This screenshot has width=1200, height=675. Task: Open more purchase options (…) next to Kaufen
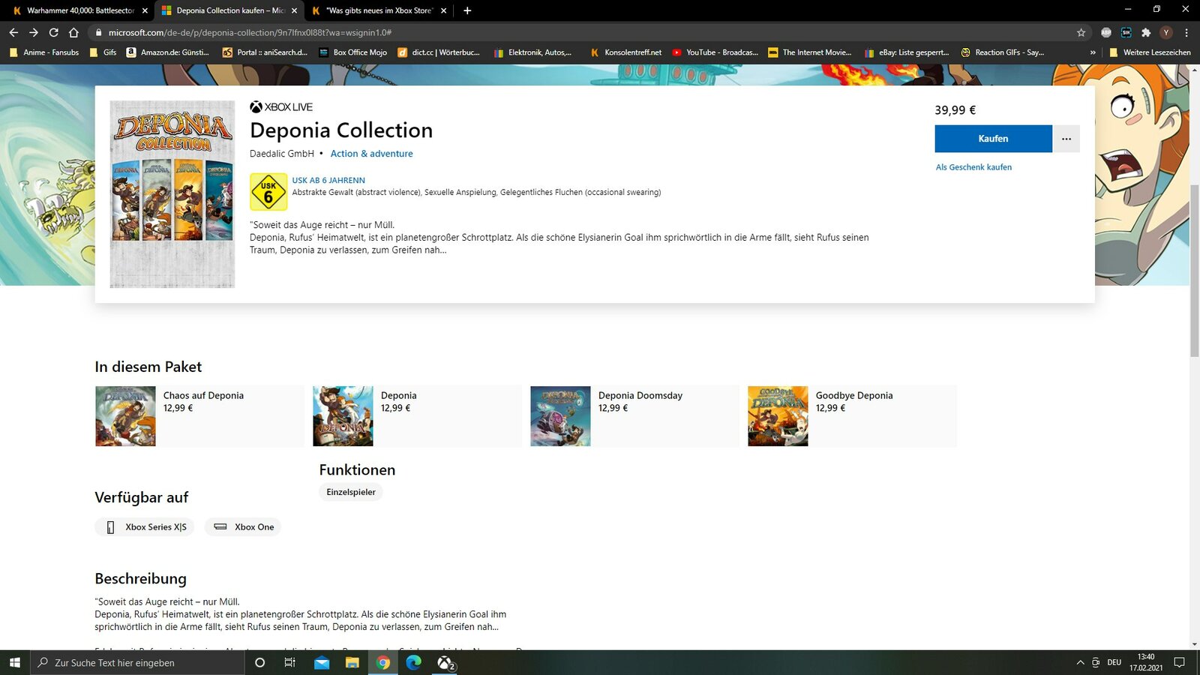[1066, 139]
